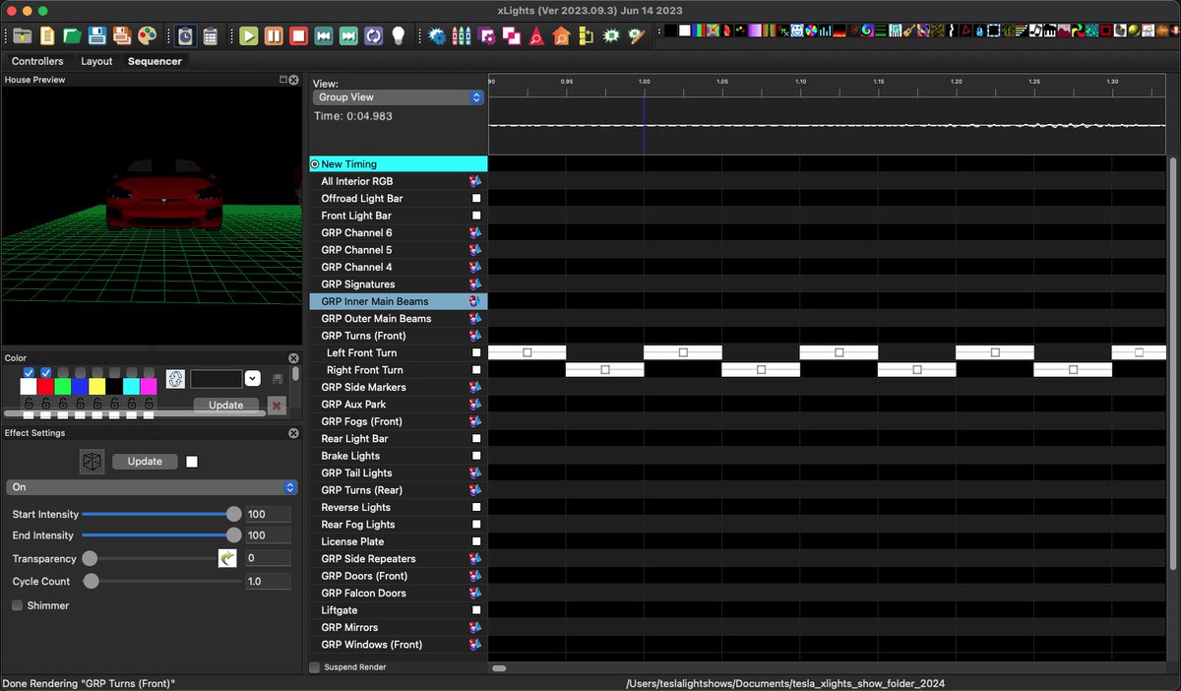Pick the magenta color swatch
The width and height of the screenshot is (1181, 691).
pyautogui.click(x=149, y=387)
